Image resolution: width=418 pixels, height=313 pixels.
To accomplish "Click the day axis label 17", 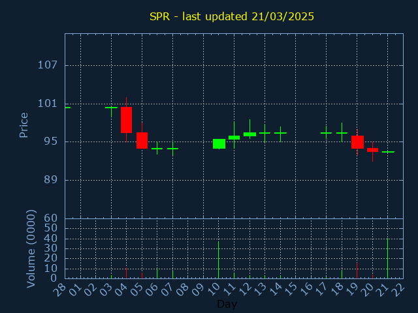I will coord(322,290).
